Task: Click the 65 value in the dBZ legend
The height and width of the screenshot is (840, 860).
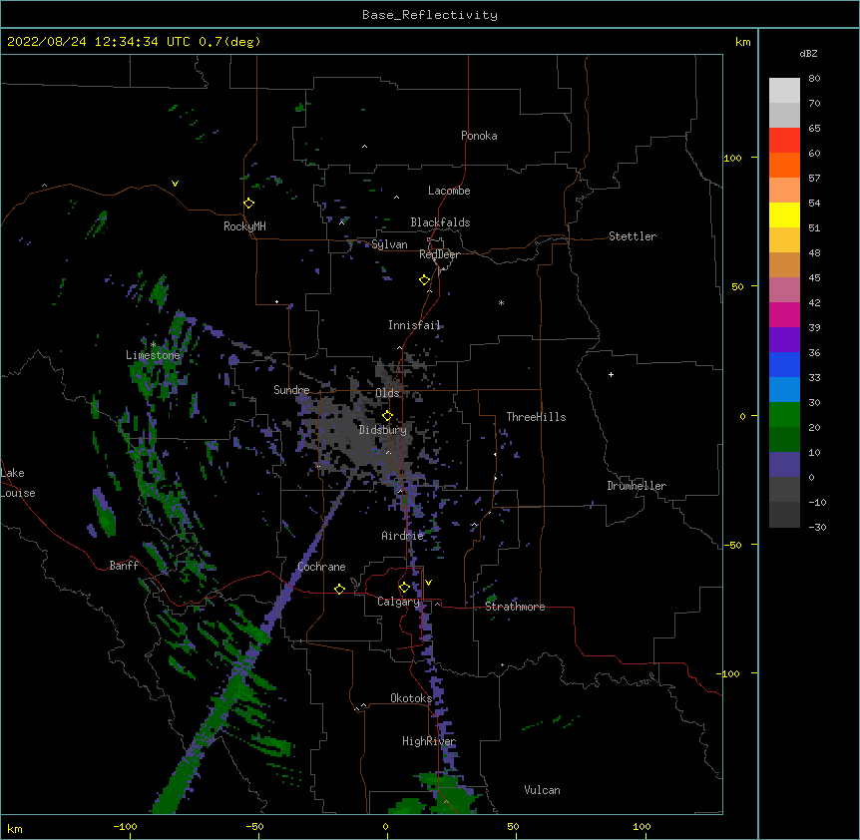Action: click(814, 129)
